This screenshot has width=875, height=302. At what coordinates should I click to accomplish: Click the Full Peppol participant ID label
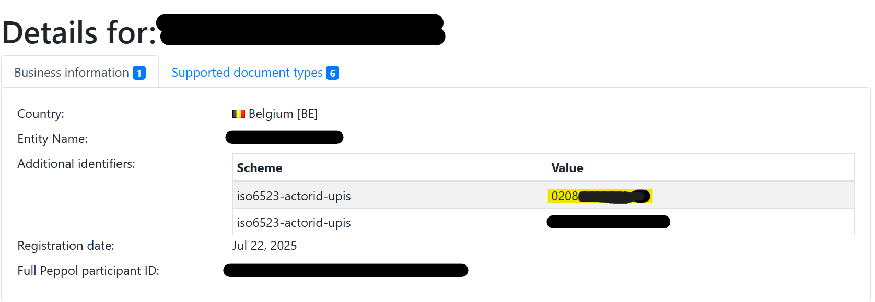(x=88, y=270)
